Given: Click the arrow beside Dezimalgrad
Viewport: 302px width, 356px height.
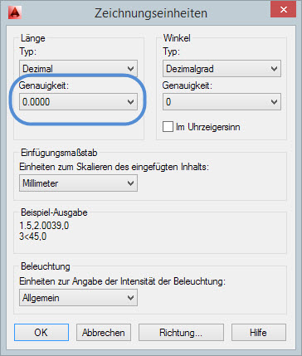Looking at the screenshot, I should tap(274, 69).
